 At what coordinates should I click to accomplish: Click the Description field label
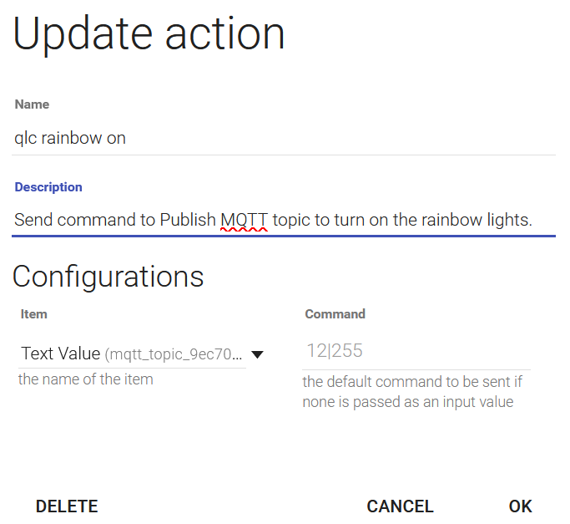tap(48, 187)
